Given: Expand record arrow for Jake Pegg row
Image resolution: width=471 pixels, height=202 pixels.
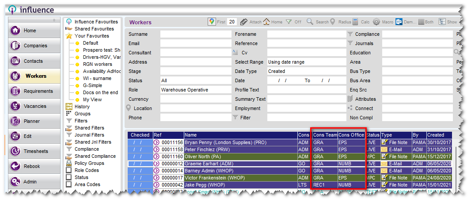Looking at the screenshot, I should point(156,185).
